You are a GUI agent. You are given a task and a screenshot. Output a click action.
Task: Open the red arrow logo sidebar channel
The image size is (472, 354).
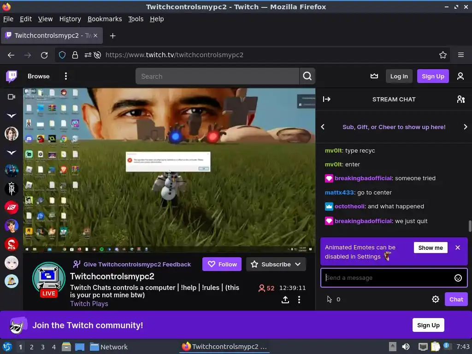click(12, 207)
